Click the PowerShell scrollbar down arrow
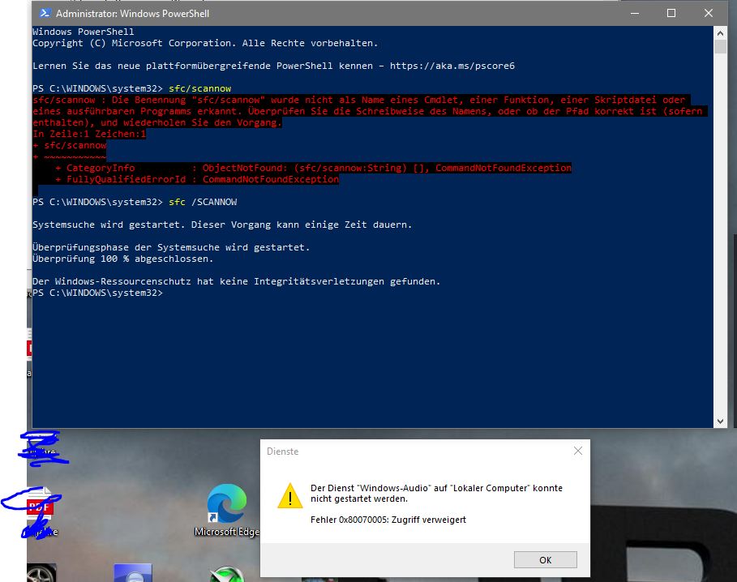Viewport: 737px width, 582px height. click(720, 422)
